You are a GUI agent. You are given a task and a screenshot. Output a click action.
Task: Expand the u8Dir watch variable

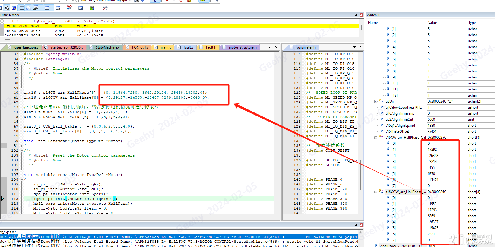[x=376, y=101]
